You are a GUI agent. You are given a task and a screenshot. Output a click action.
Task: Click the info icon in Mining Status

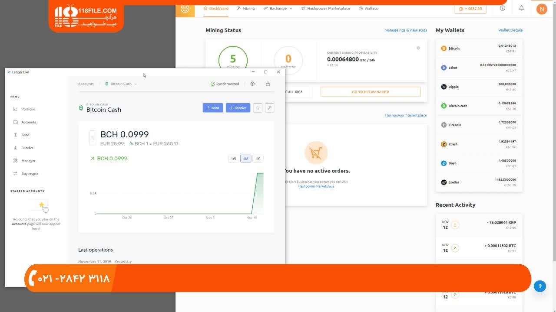[x=418, y=48]
